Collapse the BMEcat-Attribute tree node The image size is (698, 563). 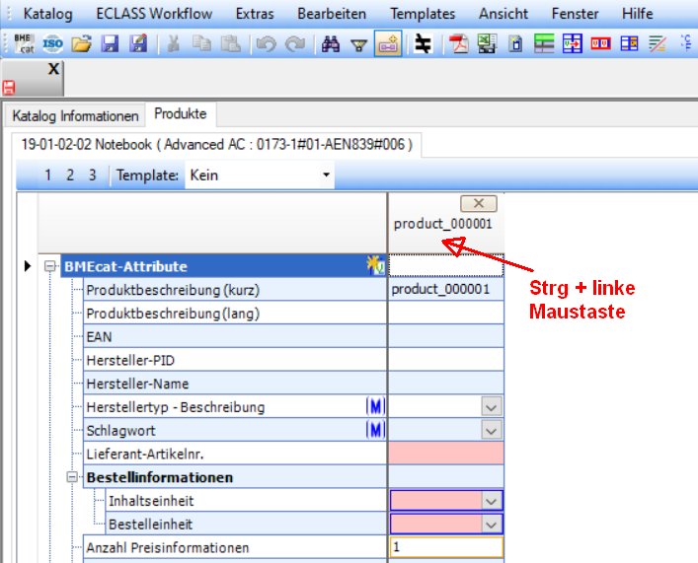point(49,266)
